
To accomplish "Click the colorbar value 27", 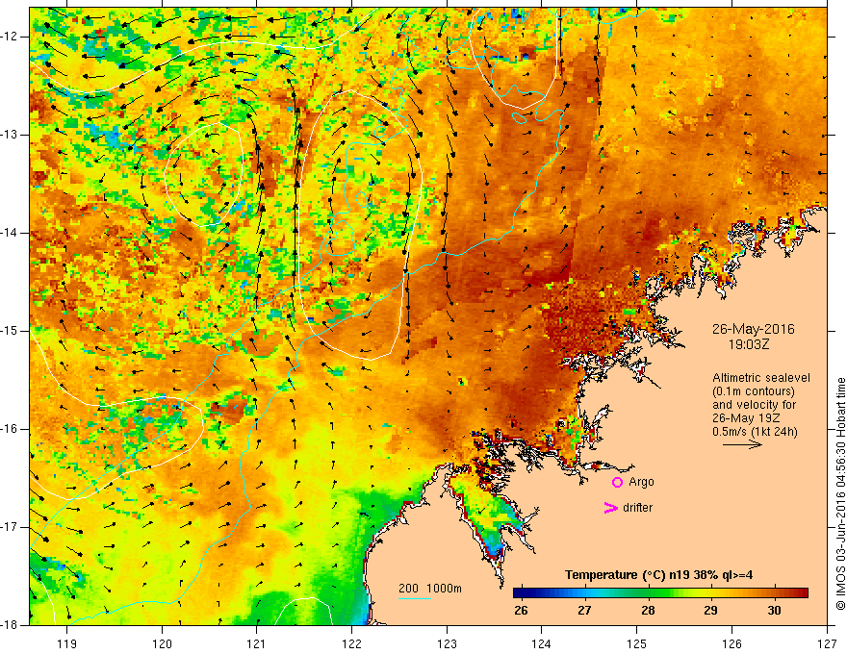I will pos(584,611).
